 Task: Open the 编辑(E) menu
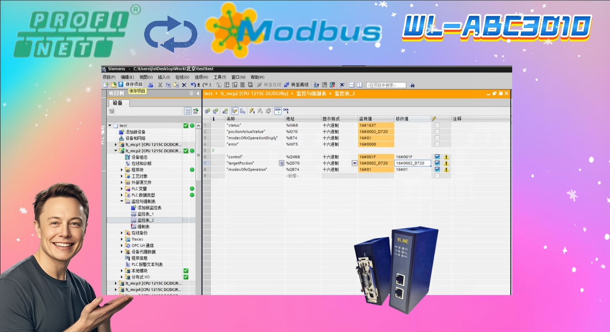point(127,77)
